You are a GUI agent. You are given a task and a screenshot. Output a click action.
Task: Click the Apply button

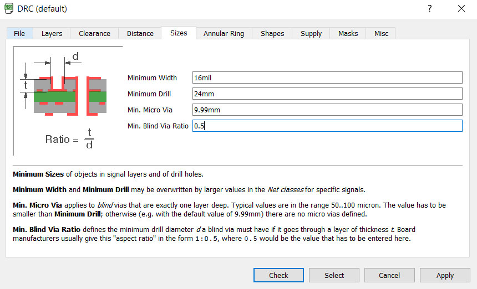click(x=445, y=275)
